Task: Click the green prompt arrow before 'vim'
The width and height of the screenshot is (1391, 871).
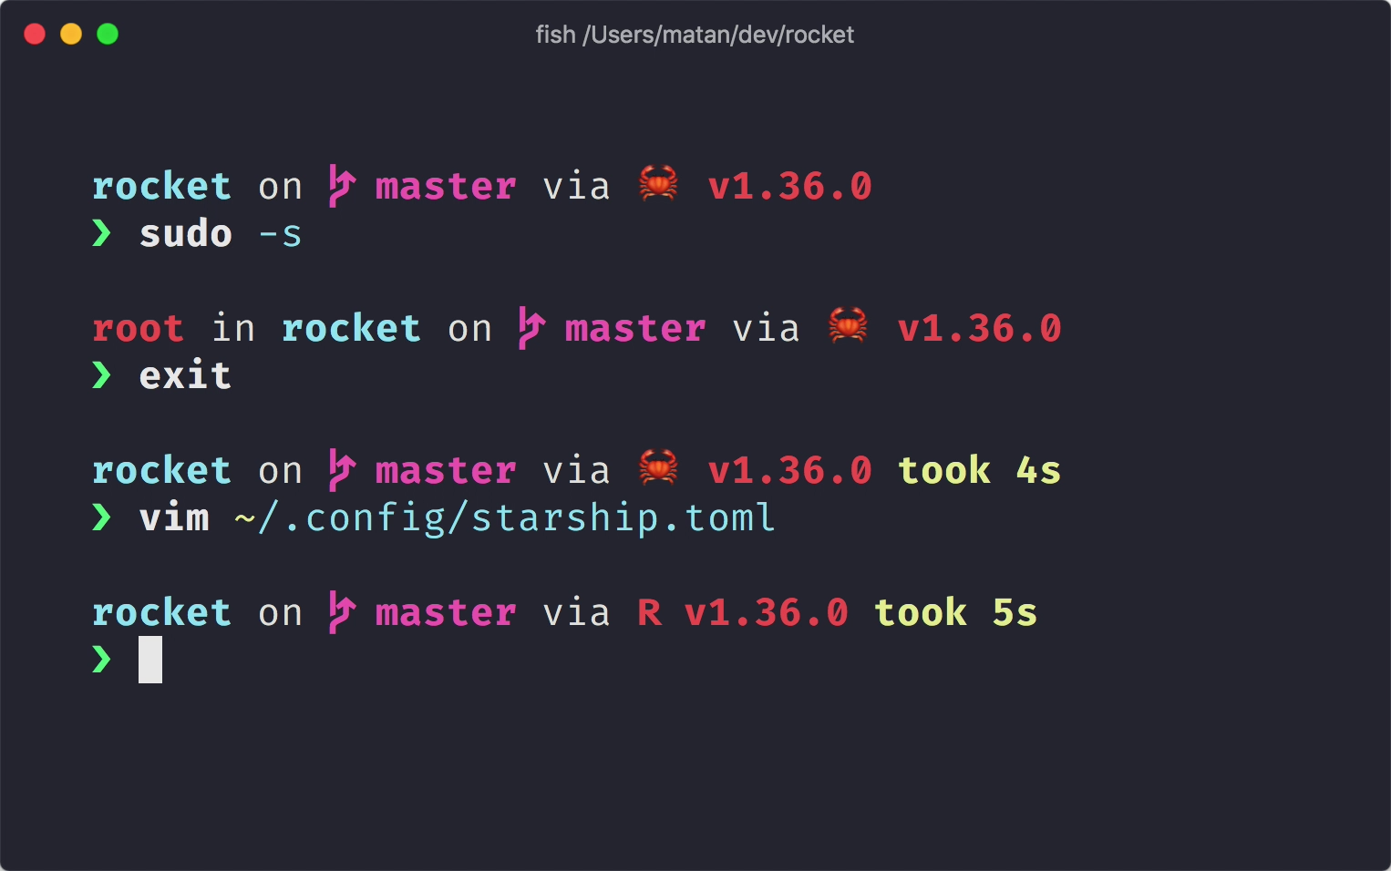Action: [102, 517]
